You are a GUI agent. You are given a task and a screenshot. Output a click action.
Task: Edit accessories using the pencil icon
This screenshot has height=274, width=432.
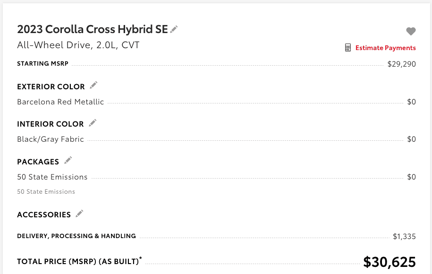click(79, 214)
